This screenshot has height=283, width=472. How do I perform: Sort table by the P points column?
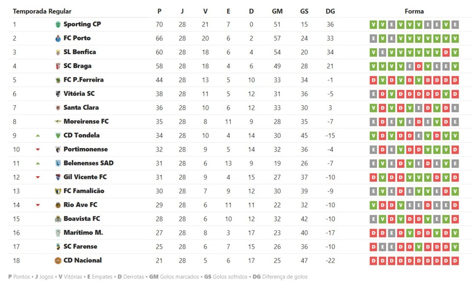pyautogui.click(x=159, y=11)
